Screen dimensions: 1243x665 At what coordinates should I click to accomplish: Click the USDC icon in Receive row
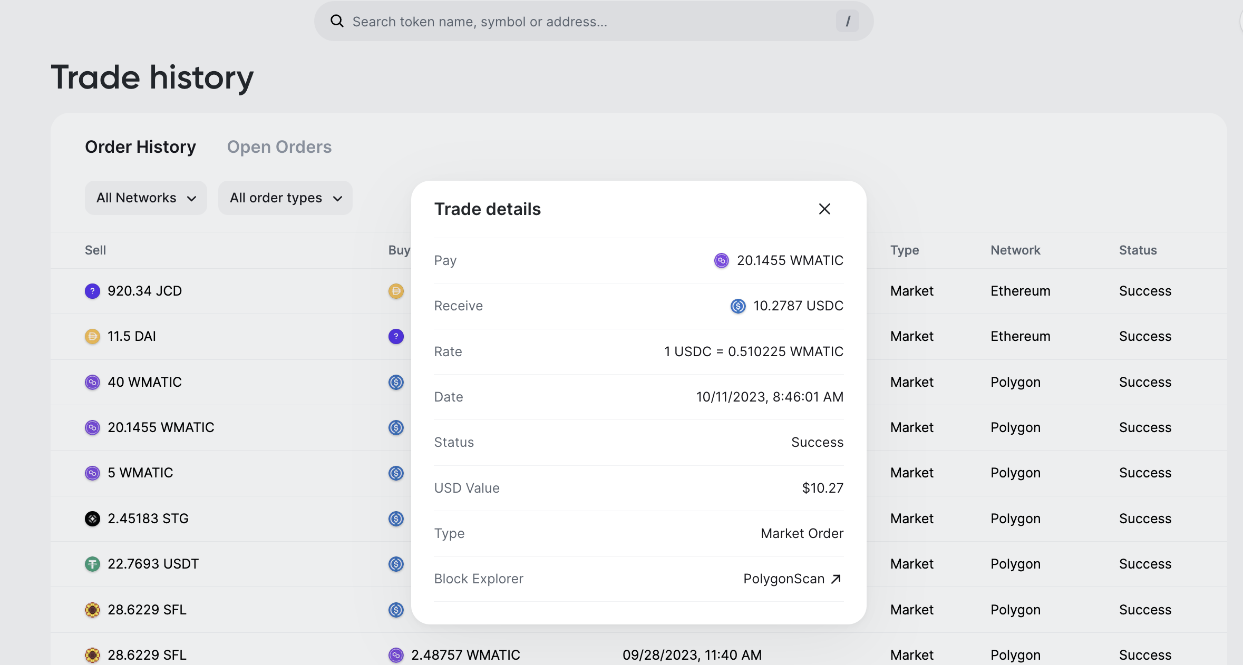tap(737, 306)
